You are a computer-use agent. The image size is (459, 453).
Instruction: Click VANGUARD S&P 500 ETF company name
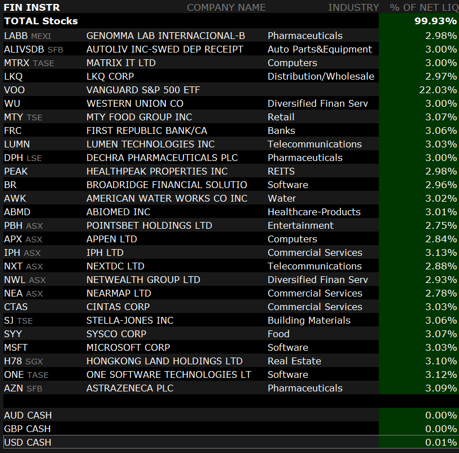click(x=143, y=90)
